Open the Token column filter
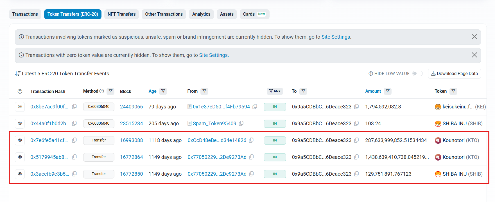This screenshot has height=202, width=495. (x=453, y=91)
